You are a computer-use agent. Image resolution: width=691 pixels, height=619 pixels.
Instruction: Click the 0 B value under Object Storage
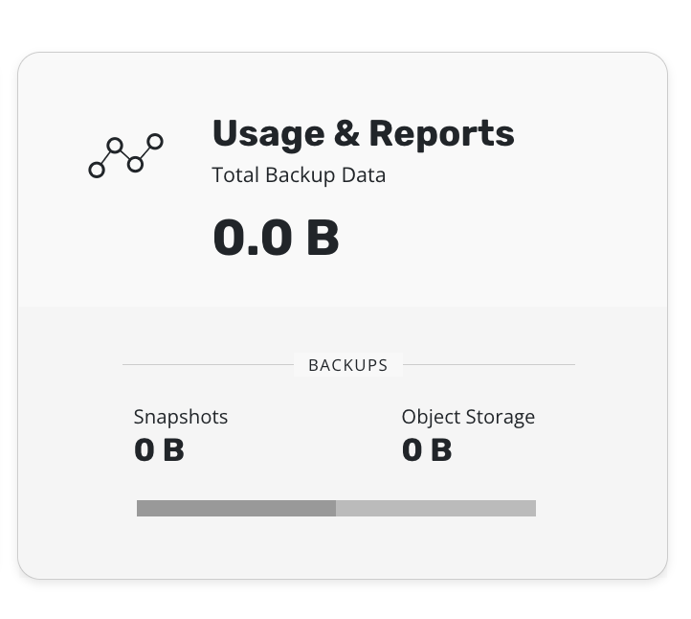[x=427, y=449]
